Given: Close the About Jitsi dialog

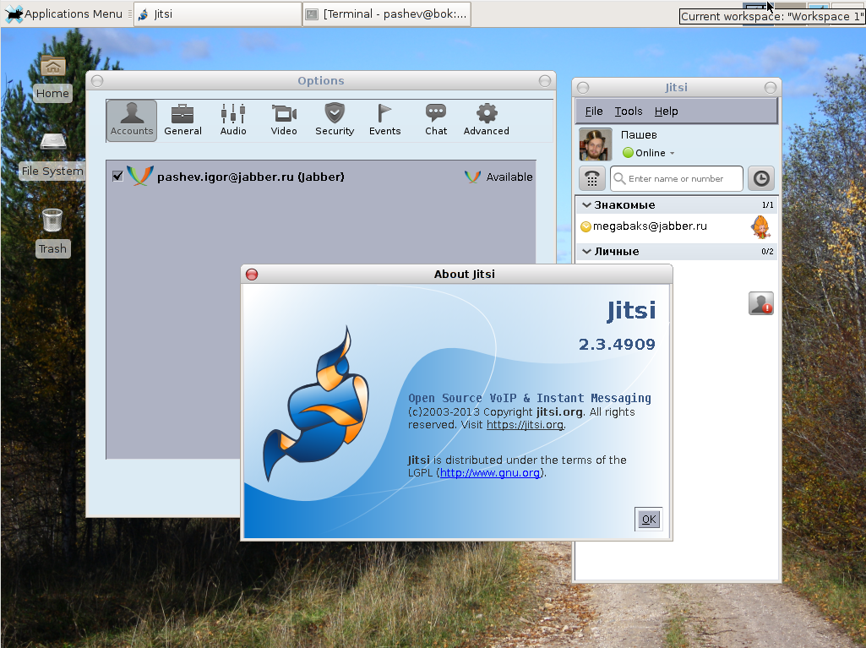Looking at the screenshot, I should (x=252, y=275).
